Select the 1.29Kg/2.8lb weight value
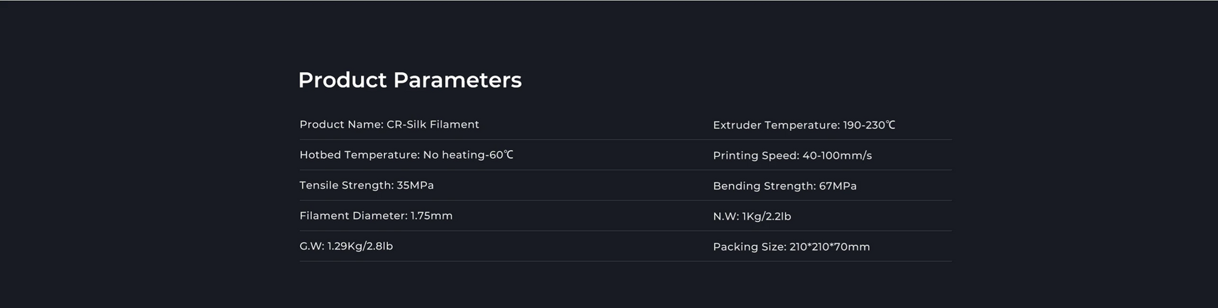1218x308 pixels. point(360,247)
